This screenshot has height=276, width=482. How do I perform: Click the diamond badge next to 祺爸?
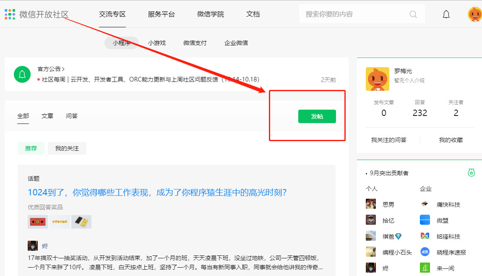399,237
